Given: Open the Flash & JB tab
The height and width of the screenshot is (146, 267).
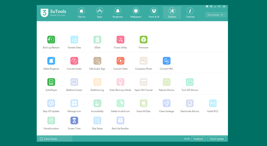Looking at the screenshot, I should pyautogui.click(x=154, y=13).
